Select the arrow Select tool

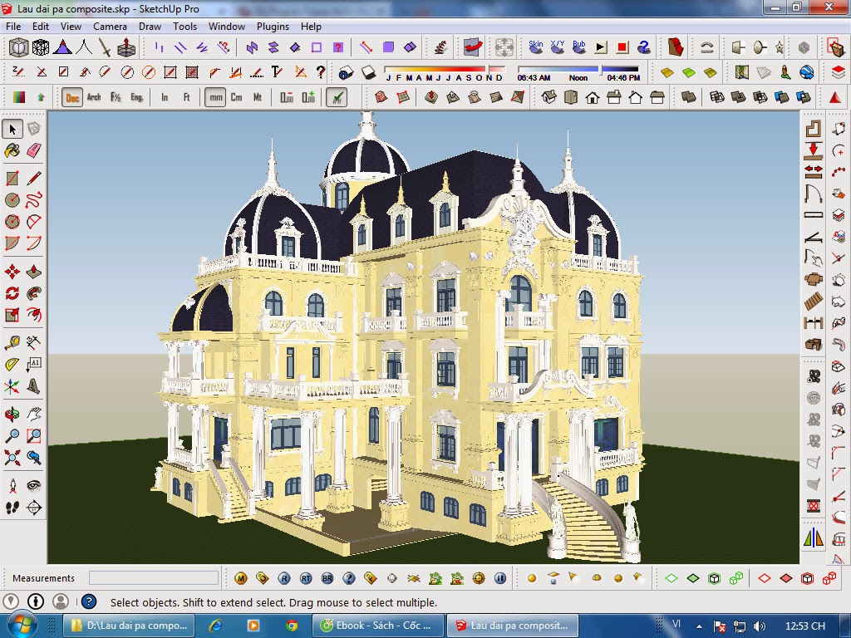coord(12,129)
